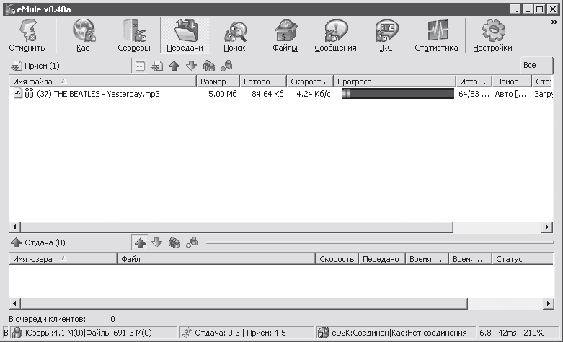Click the downloads list horizontal scrollbar thumb
Image resolution: width=563 pixels, height=342 pixels.
(237, 227)
